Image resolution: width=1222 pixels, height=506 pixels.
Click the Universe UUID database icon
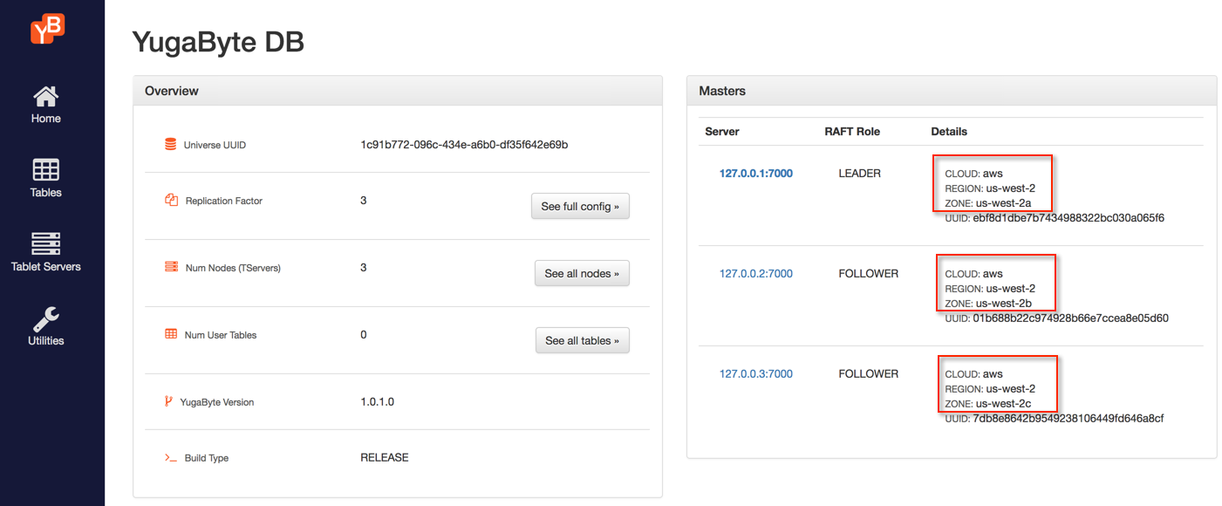170,145
